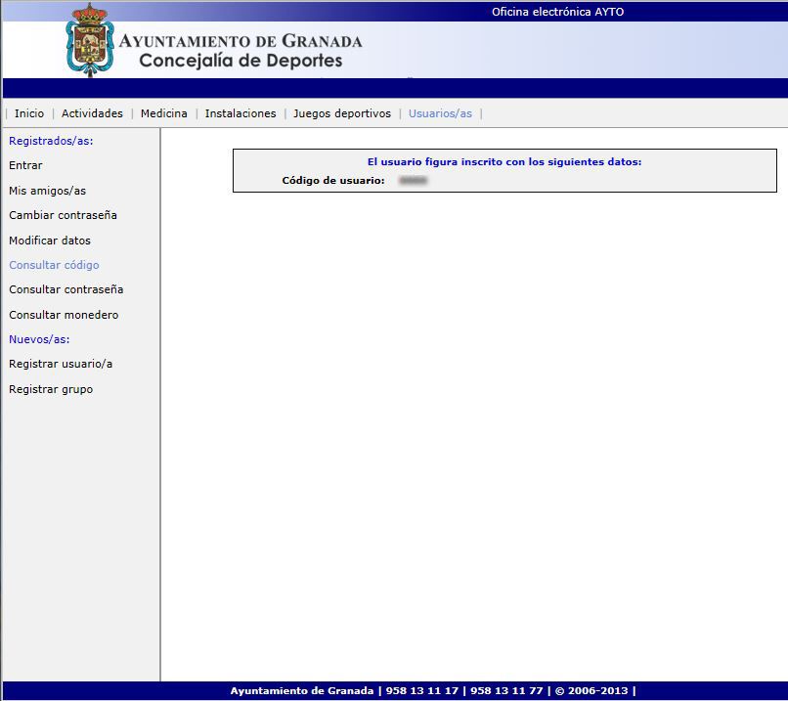Click the footer copyright 2006-2013 text
Image resolution: width=788 pixels, height=701 pixels.
[591, 691]
